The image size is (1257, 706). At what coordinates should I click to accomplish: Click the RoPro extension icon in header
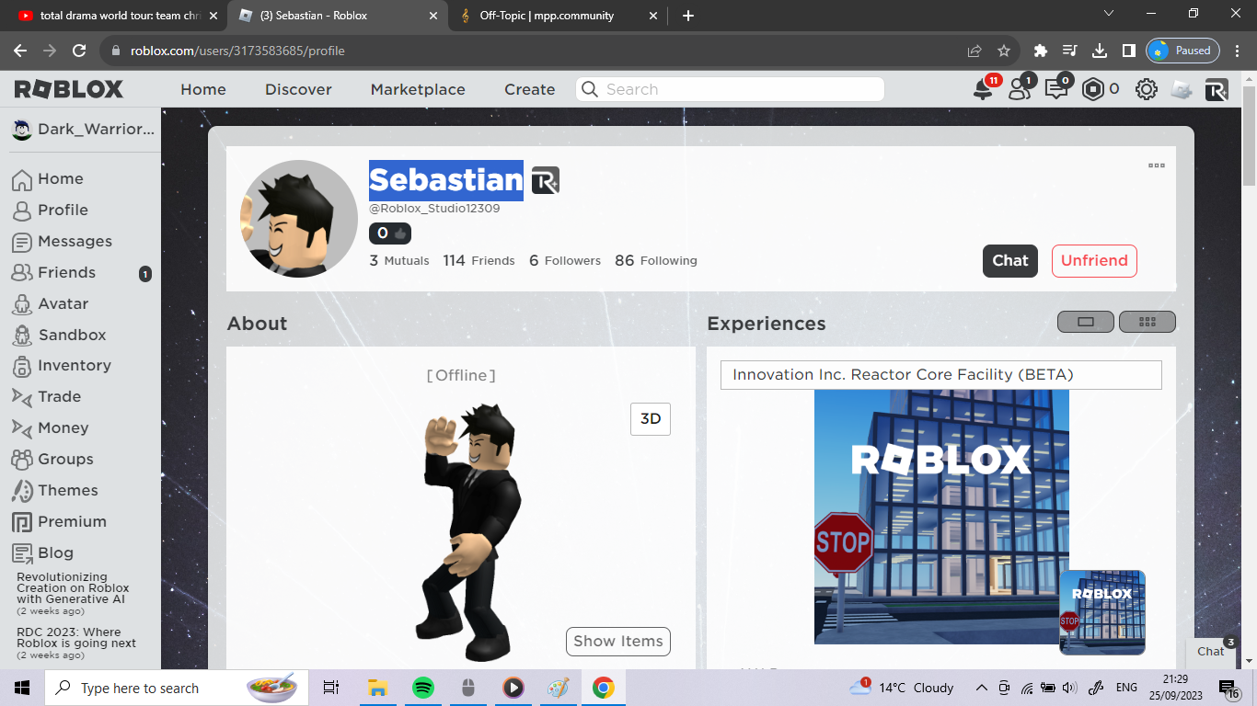click(1217, 89)
